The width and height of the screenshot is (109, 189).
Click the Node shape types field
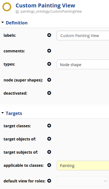[x=83, y=64]
